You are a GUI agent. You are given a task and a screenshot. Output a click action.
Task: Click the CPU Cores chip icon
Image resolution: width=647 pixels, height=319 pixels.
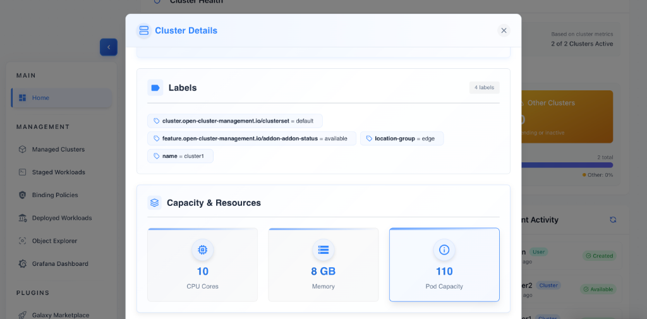(x=202, y=250)
